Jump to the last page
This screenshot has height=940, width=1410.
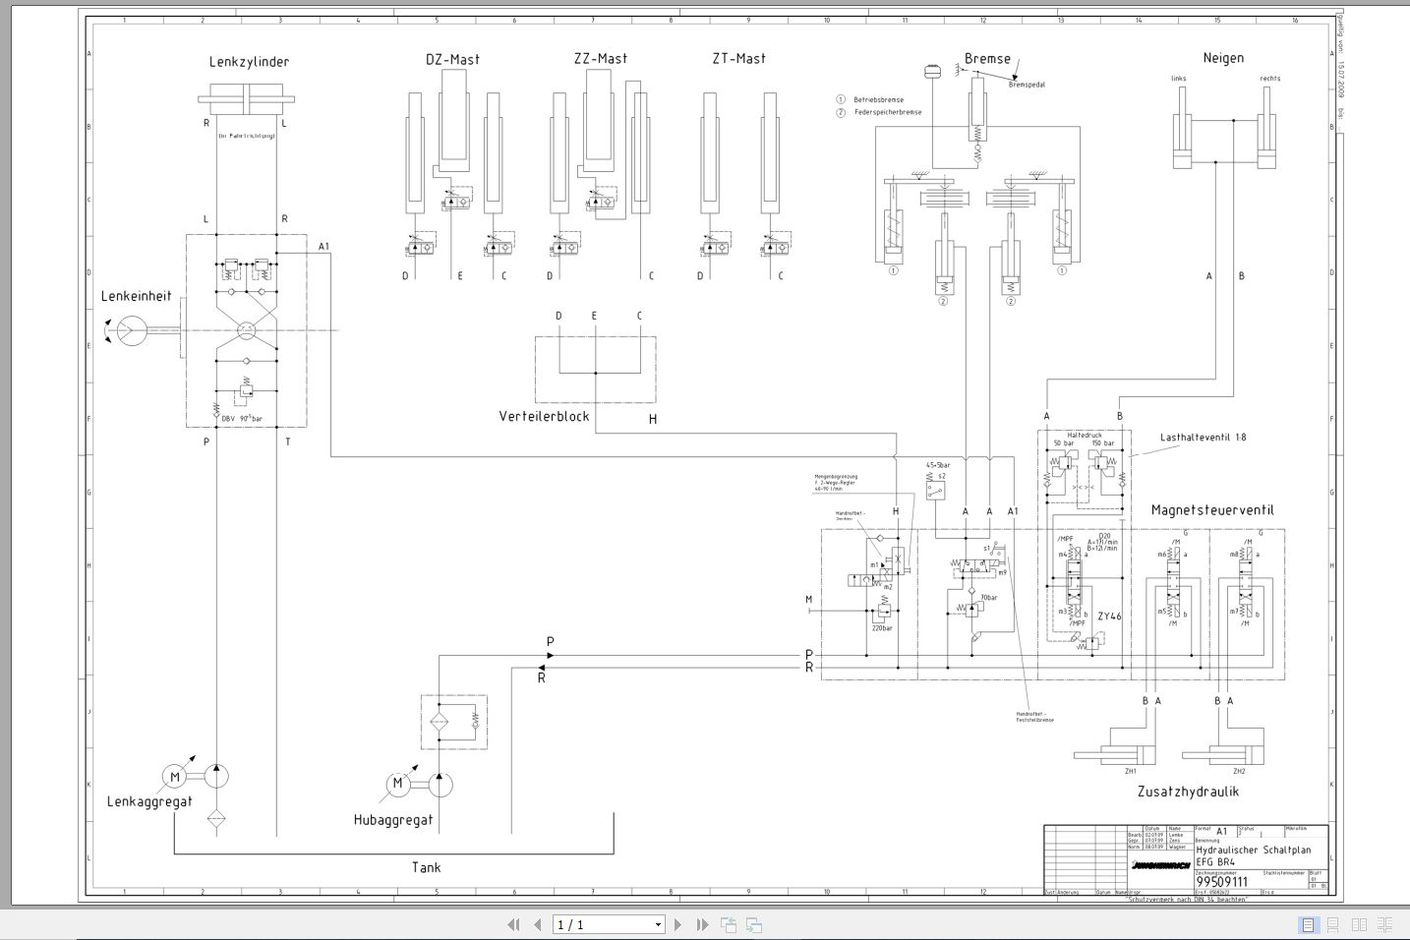(x=702, y=924)
